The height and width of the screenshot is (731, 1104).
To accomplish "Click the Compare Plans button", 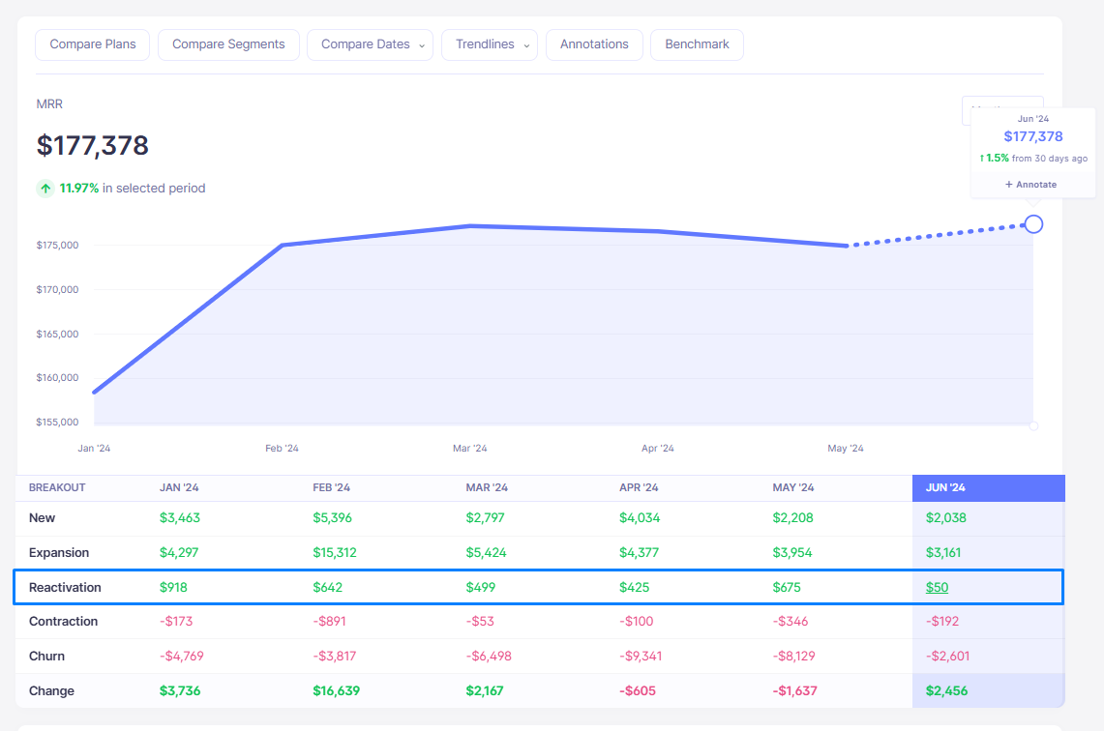I will click(93, 44).
